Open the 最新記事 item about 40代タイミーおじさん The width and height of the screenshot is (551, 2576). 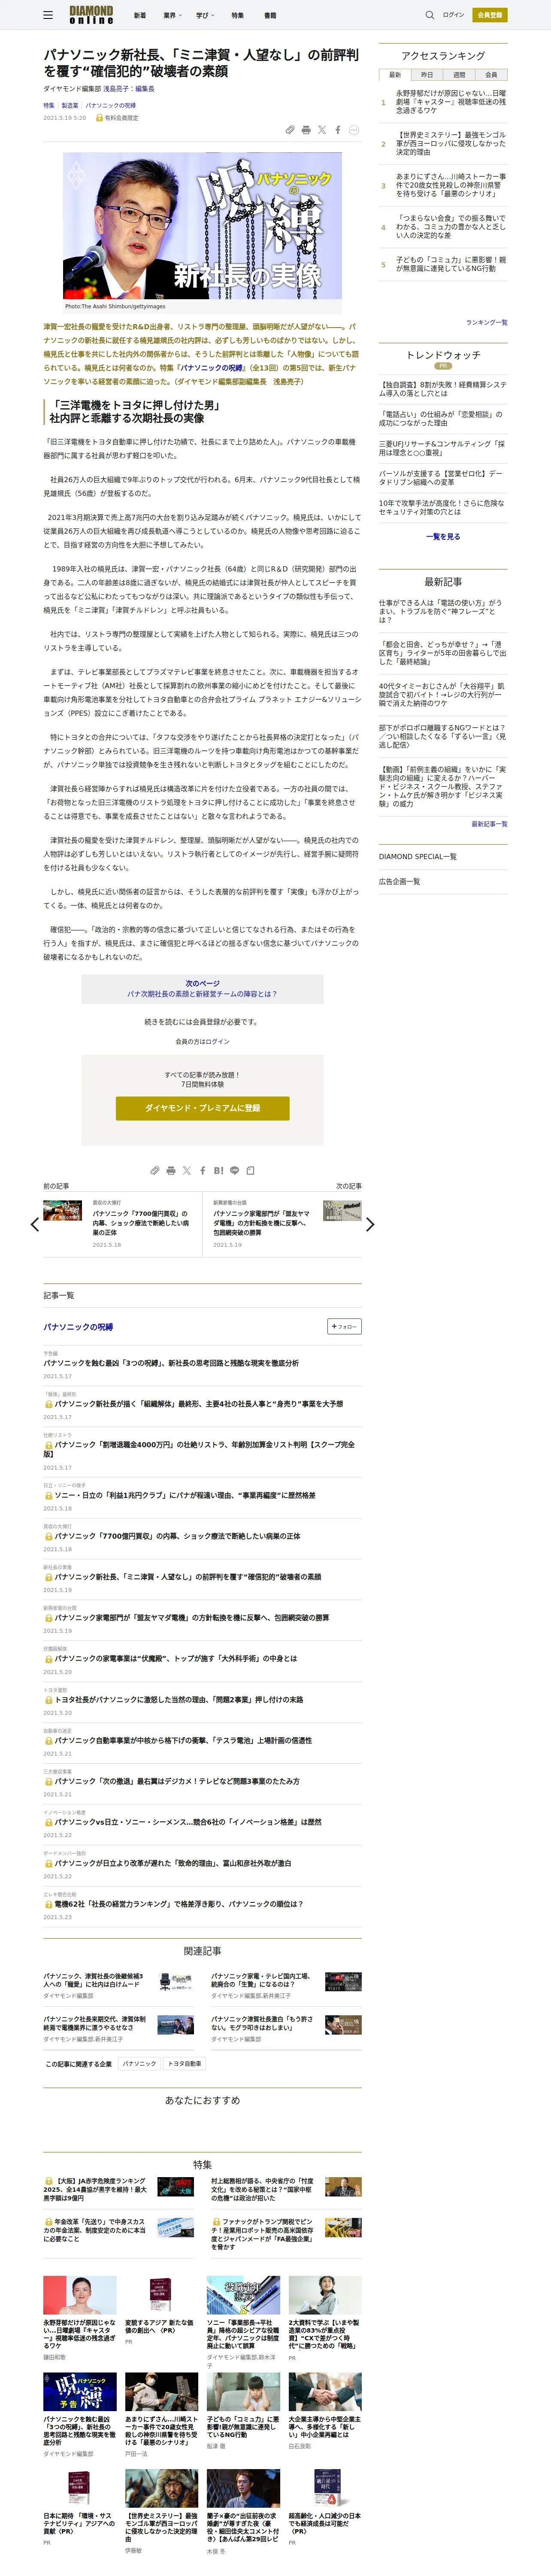[441, 695]
